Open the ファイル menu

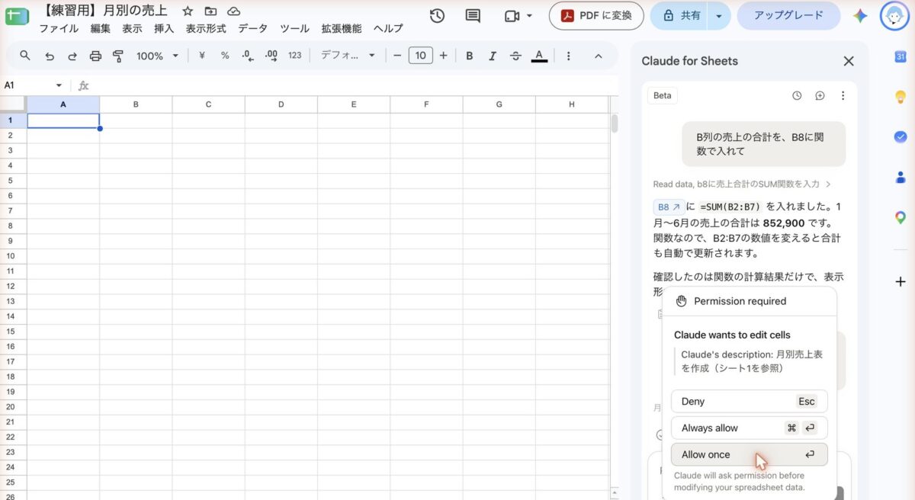(x=59, y=28)
